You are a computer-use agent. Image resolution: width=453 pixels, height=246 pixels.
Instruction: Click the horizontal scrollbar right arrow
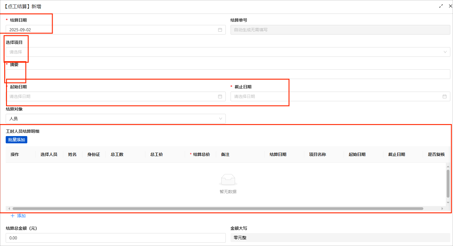pyautogui.click(x=442, y=208)
